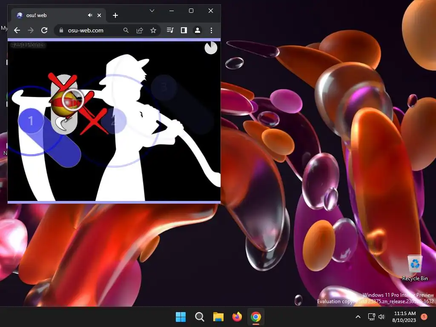Viewport: 436px width, 327px height.
Task: Open the zoom magnifier icon in address bar
Action: click(x=126, y=30)
